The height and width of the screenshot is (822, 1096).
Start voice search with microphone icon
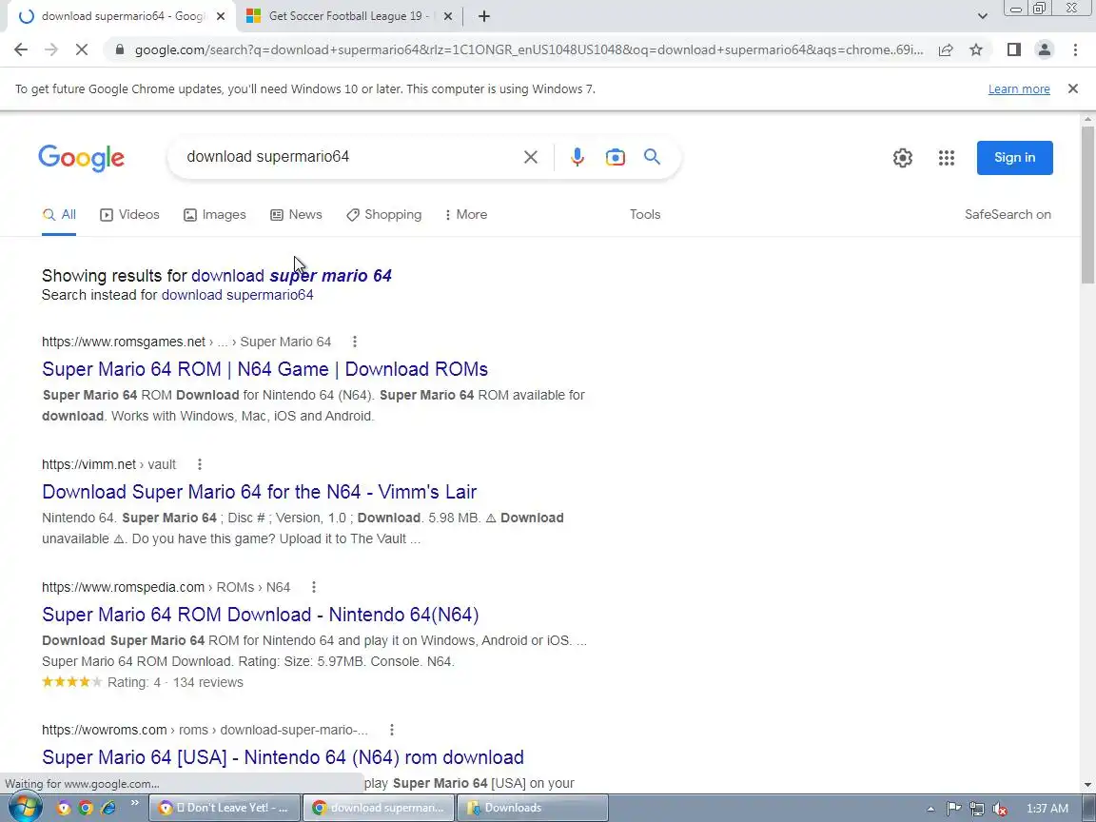click(577, 157)
